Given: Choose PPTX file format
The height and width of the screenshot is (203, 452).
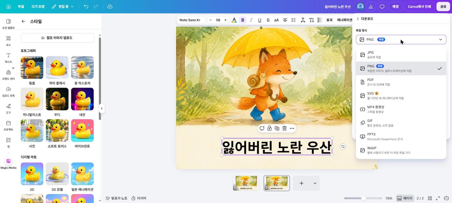Looking at the screenshot, I should [x=401, y=136].
